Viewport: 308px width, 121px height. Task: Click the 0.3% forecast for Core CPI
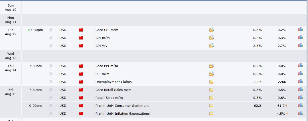pos(257,30)
